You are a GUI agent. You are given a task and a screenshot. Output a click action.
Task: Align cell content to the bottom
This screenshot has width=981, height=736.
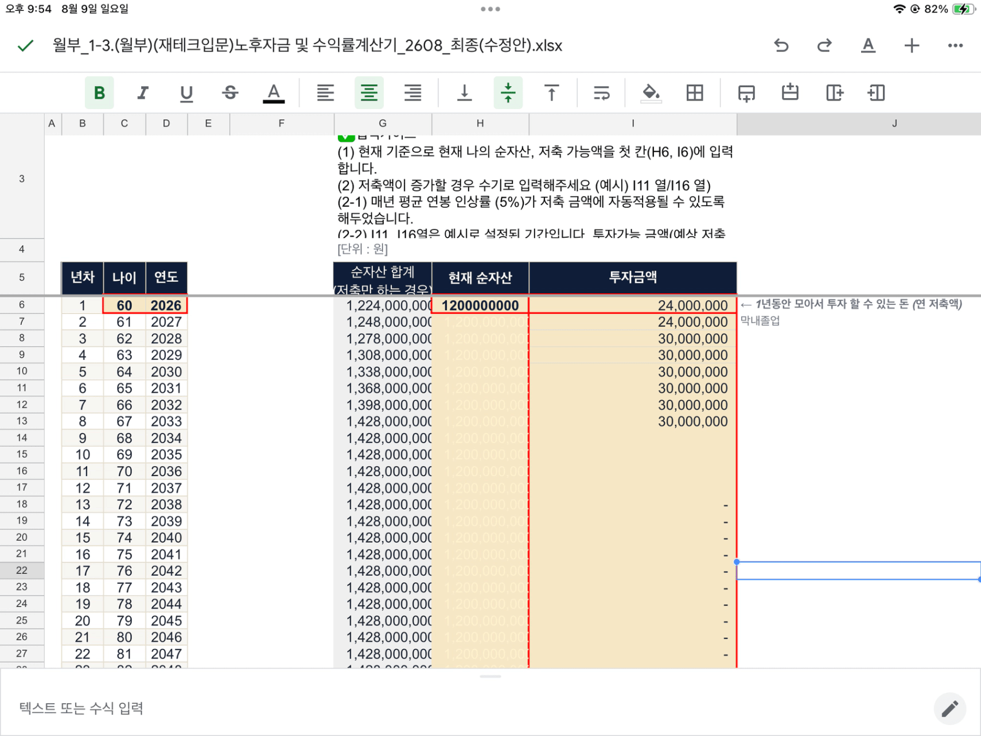click(x=464, y=92)
